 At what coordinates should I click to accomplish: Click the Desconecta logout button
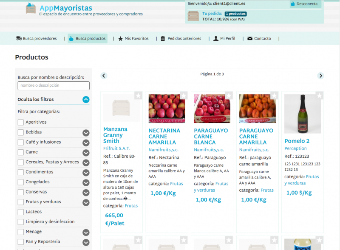(x=304, y=4)
